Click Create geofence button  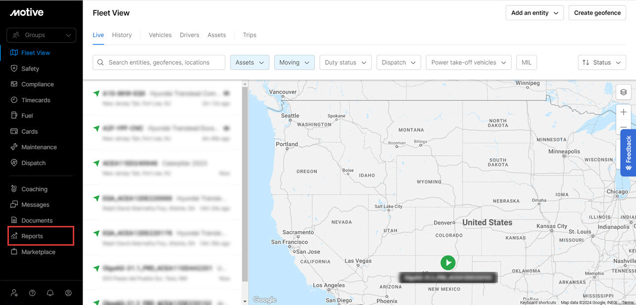click(x=597, y=13)
